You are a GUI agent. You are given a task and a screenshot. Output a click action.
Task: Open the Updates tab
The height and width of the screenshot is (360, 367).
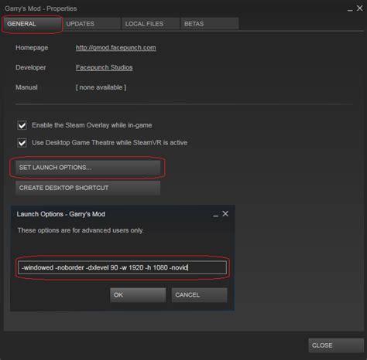pyautogui.click(x=91, y=24)
